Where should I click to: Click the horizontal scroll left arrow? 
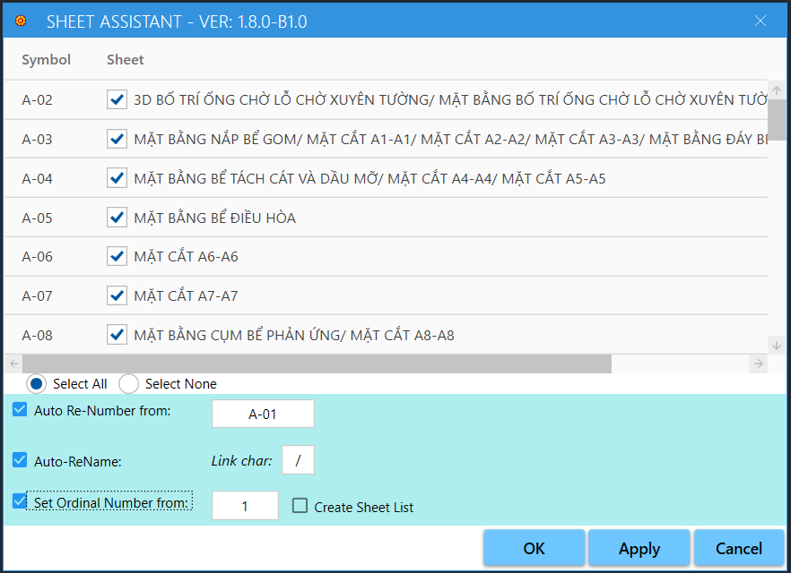point(13,363)
